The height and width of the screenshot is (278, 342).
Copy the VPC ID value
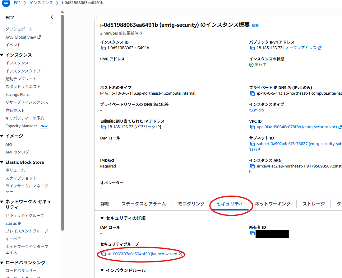[x=252, y=127]
